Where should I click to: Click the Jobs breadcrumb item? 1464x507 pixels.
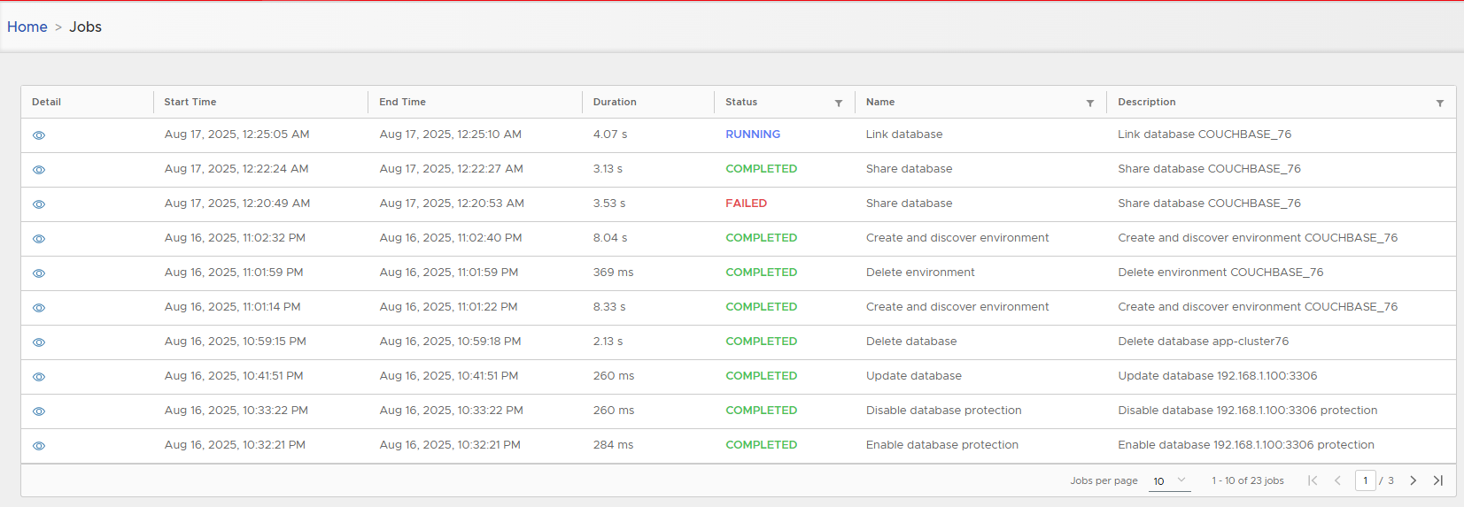coord(85,27)
